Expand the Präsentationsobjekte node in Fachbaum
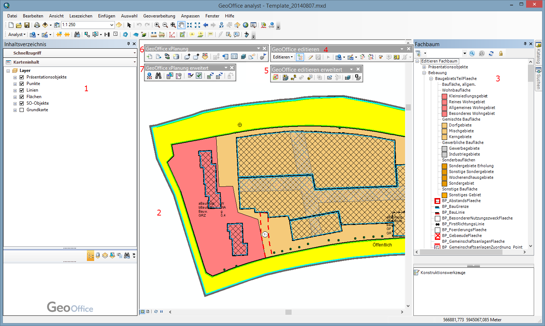The height and width of the screenshot is (326, 545). click(x=424, y=67)
